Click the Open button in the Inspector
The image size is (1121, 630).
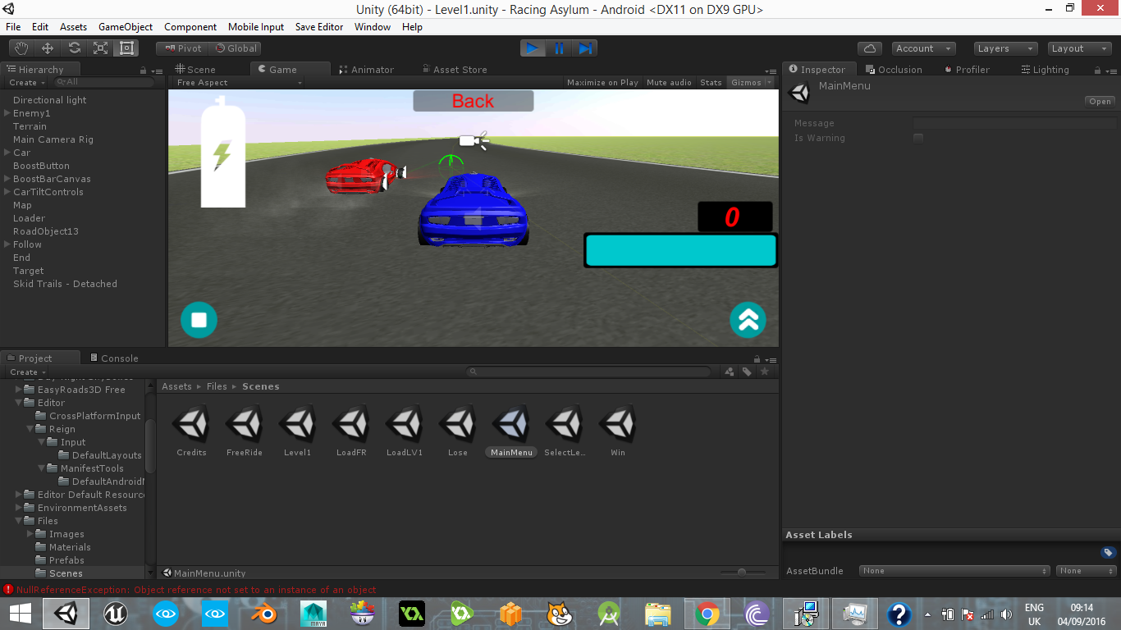1100,102
